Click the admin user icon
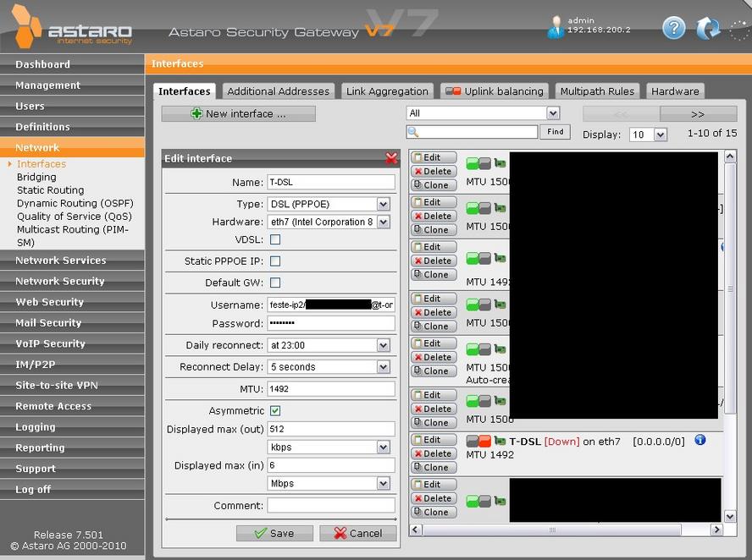 pyautogui.click(x=556, y=27)
